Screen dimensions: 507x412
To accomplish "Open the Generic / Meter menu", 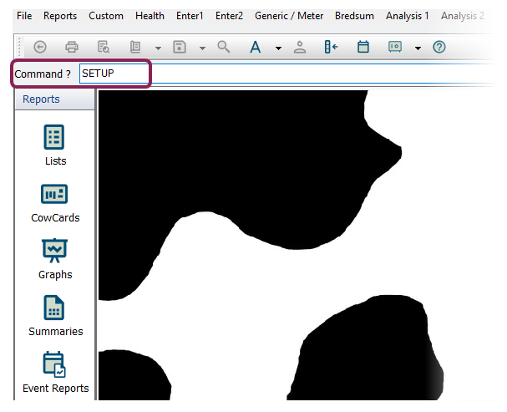I will point(289,16).
